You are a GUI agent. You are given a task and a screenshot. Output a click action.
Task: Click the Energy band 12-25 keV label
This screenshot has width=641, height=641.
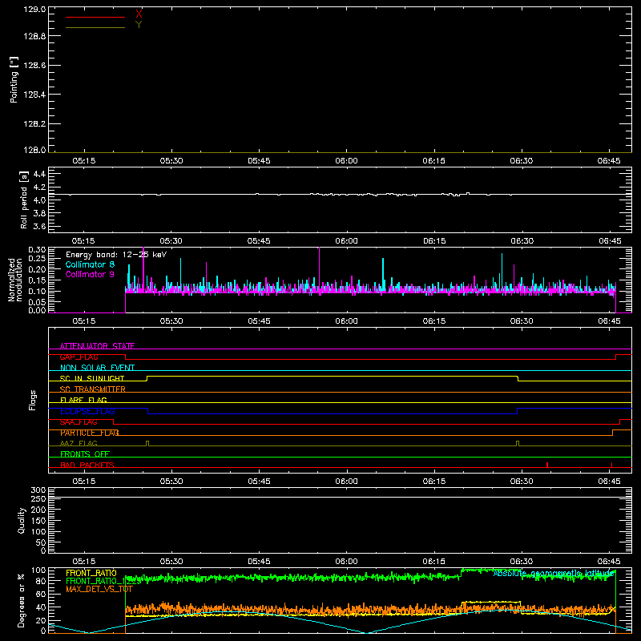click(x=116, y=255)
